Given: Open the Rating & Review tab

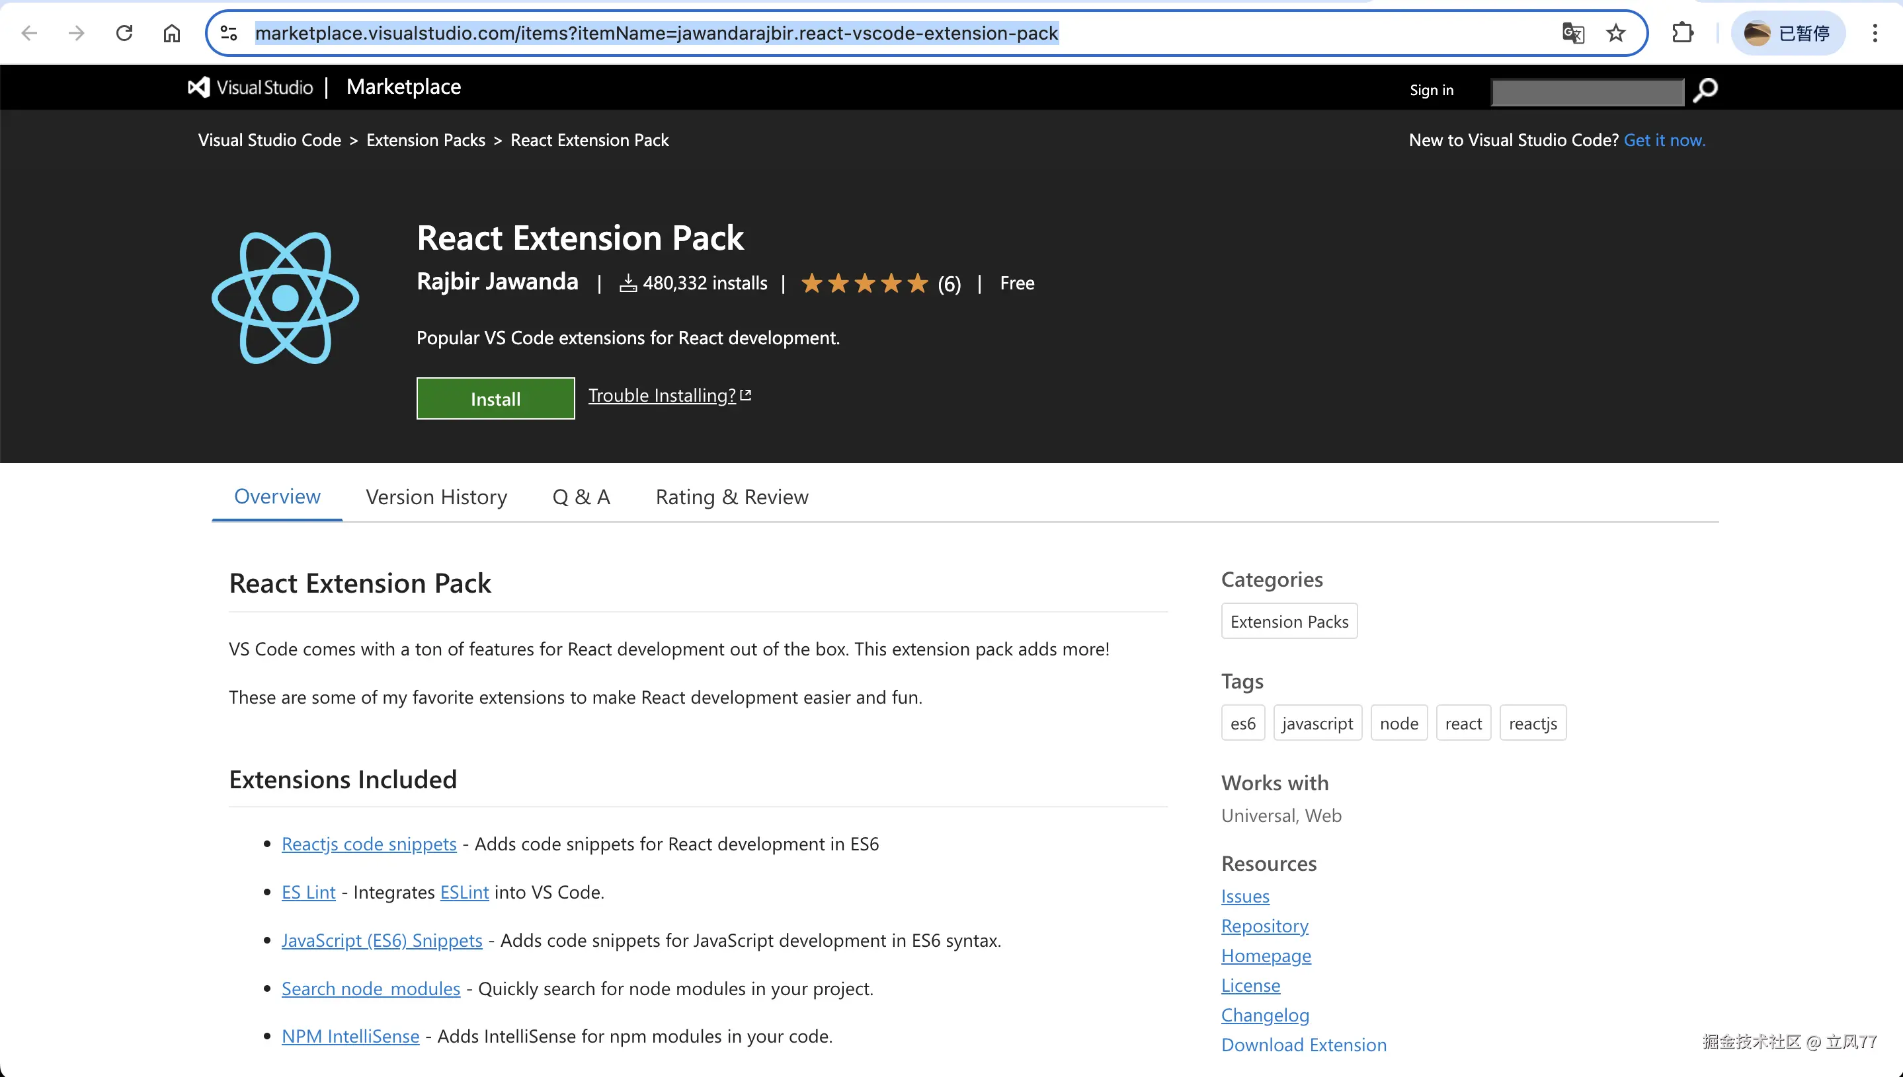Looking at the screenshot, I should (731, 497).
